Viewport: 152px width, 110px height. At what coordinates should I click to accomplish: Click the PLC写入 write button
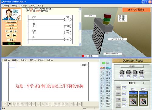coord(11,25)
